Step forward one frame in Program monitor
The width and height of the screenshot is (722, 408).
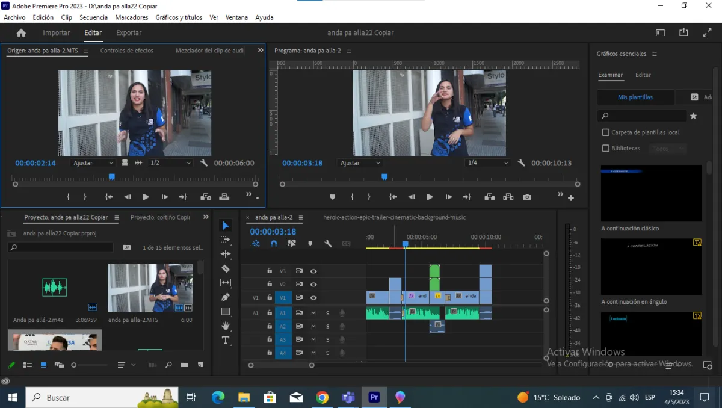pos(448,197)
